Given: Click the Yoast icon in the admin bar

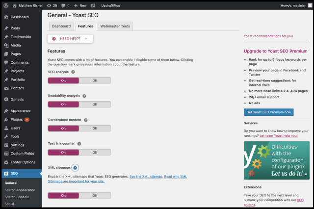Looking at the screenshot, I should (93, 5).
